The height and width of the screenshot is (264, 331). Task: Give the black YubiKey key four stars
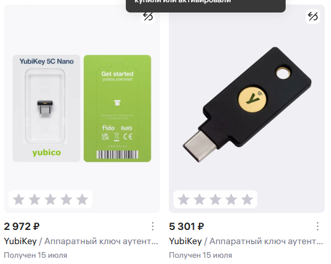[231, 199]
